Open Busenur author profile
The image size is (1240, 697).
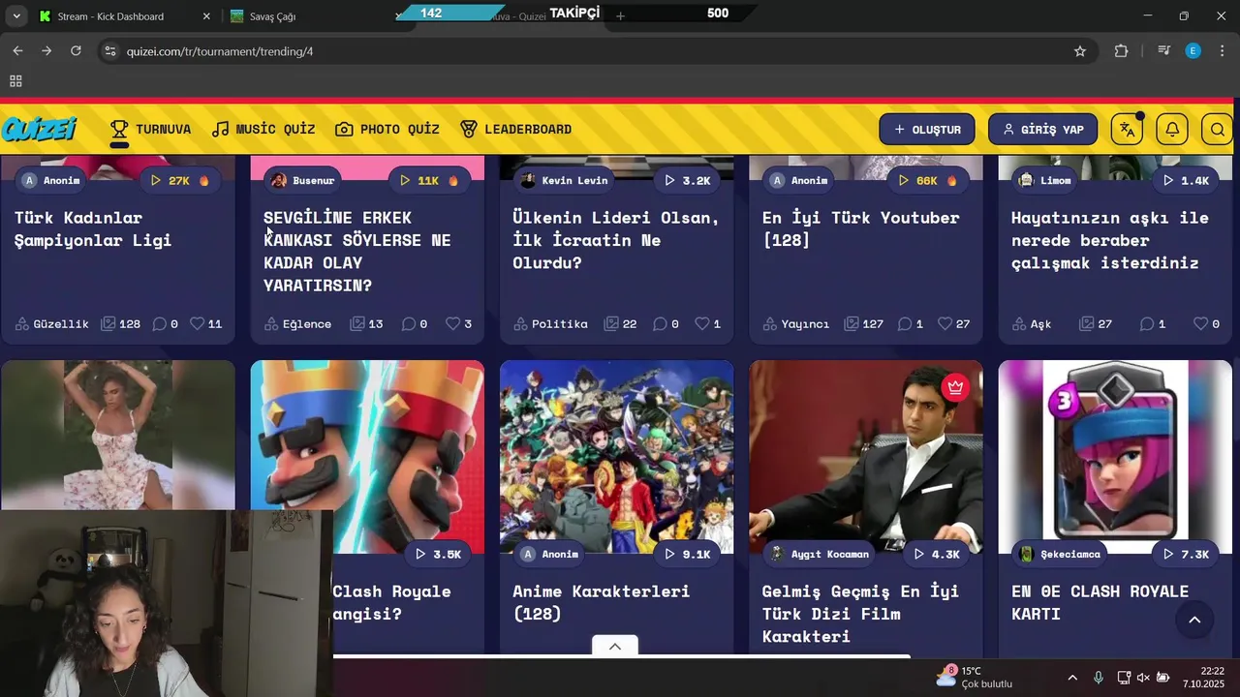point(303,180)
